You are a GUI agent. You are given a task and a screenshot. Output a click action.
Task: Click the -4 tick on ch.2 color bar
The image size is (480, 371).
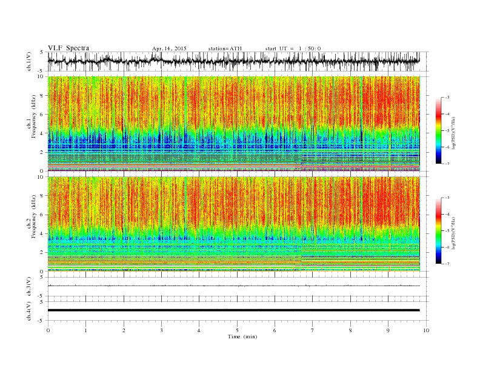(447, 214)
